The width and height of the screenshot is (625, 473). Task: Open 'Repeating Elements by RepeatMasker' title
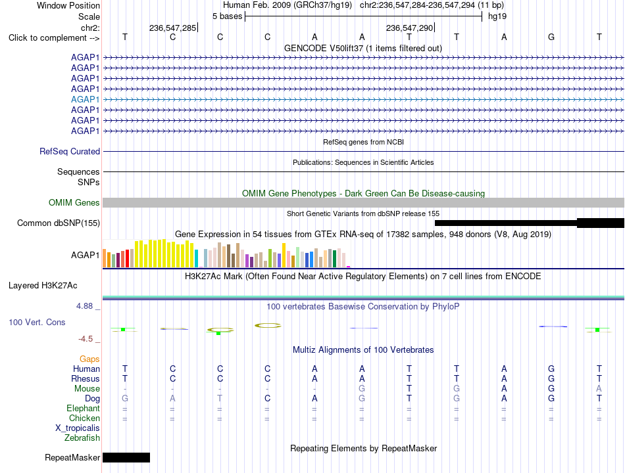point(364,448)
